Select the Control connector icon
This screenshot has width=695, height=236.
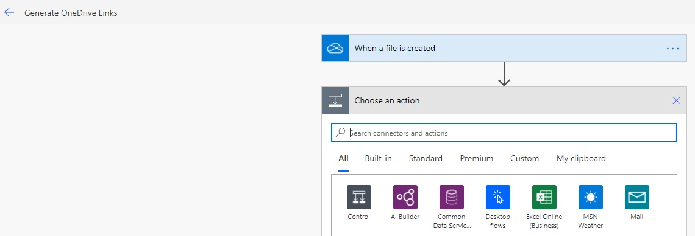pos(359,197)
